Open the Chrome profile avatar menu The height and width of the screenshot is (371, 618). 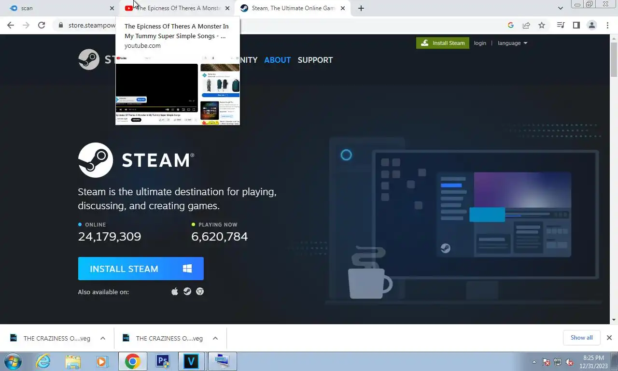(x=592, y=26)
